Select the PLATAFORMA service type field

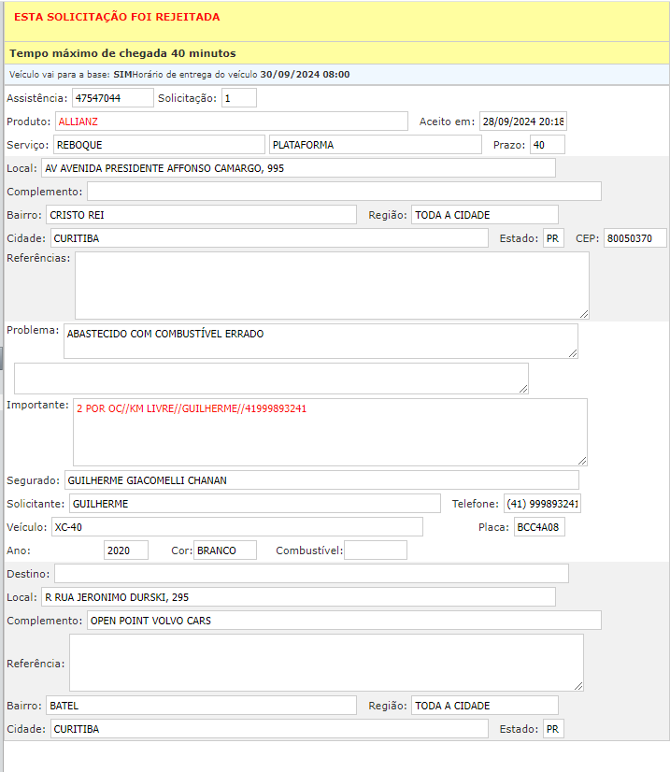pyautogui.click(x=375, y=145)
